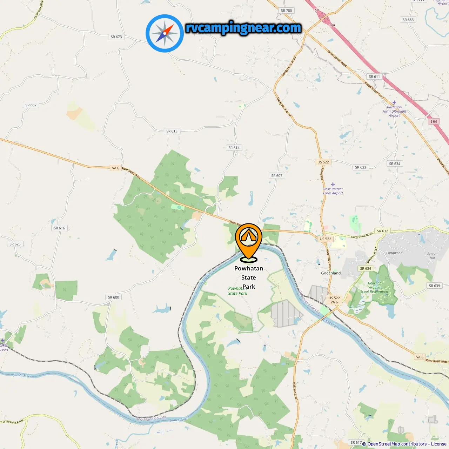
Task: Select the US 522 shield near SR 633
Action: click(x=323, y=162)
